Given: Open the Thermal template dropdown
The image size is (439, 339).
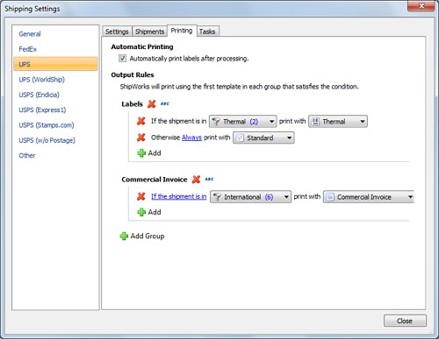Looking at the screenshot, I should [338, 122].
